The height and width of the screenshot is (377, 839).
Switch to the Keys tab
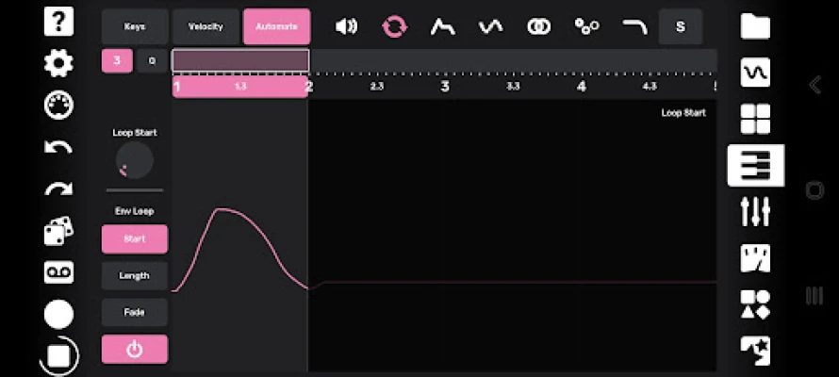[x=134, y=26]
